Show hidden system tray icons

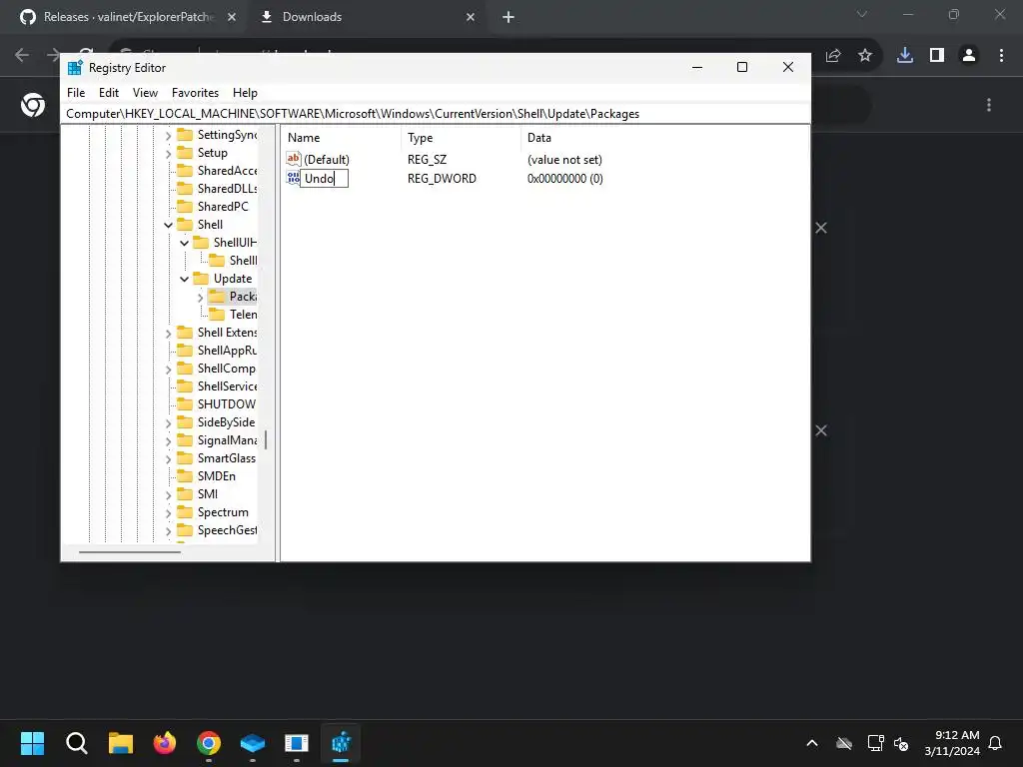pyautogui.click(x=812, y=743)
